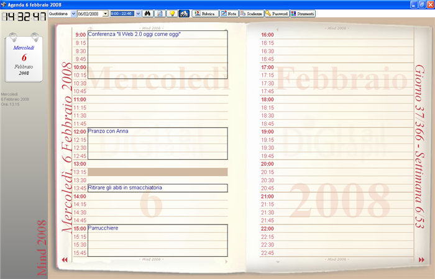Image resolution: width=435 pixels, height=279 pixels.
Task: Click the 18:00 time slot label
Action: pyautogui.click(x=267, y=100)
